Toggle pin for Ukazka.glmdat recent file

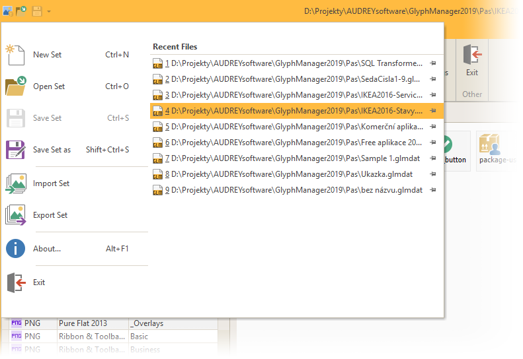433,174
